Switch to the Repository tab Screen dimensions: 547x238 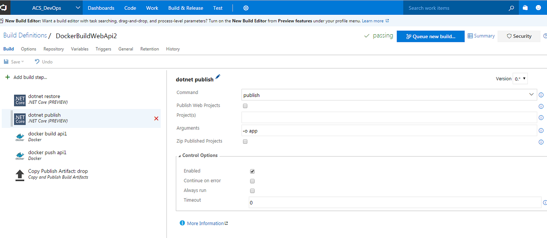[x=54, y=49]
